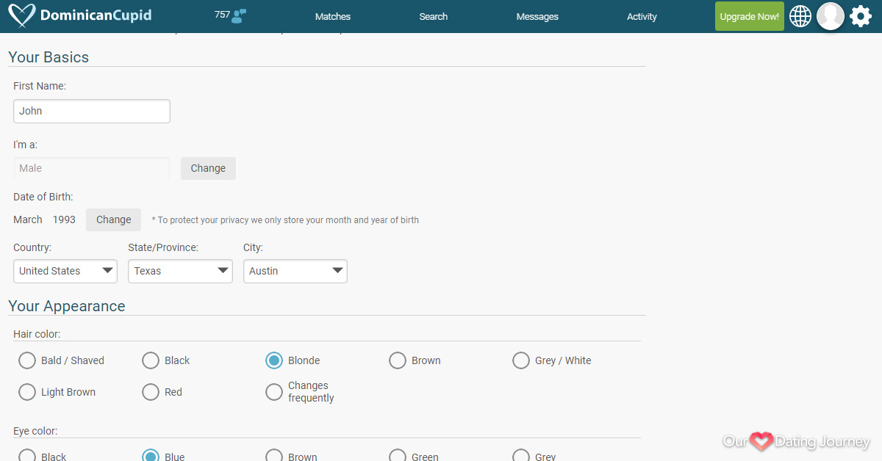Expand the City dropdown showing Austin
The width and height of the screenshot is (882, 461).
pyautogui.click(x=295, y=271)
